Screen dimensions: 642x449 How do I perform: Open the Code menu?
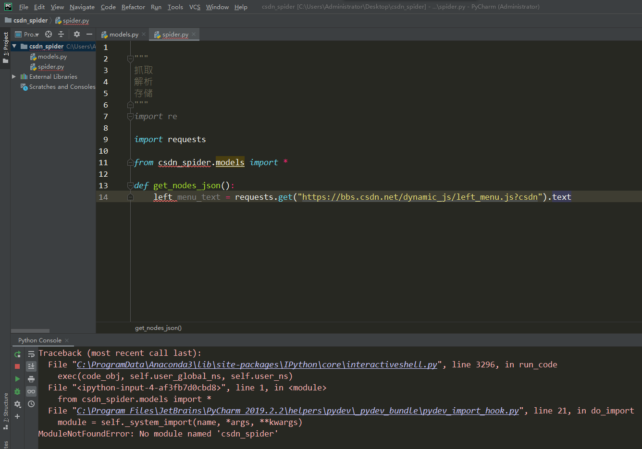tap(108, 7)
